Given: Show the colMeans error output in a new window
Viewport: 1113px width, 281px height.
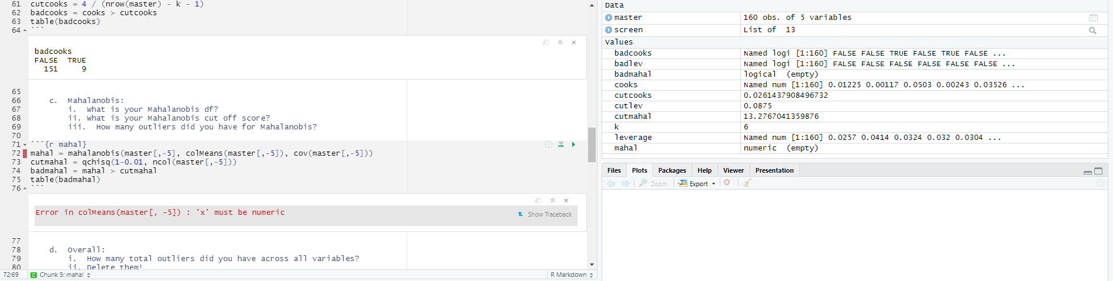Looking at the screenshot, I should click(x=538, y=200).
